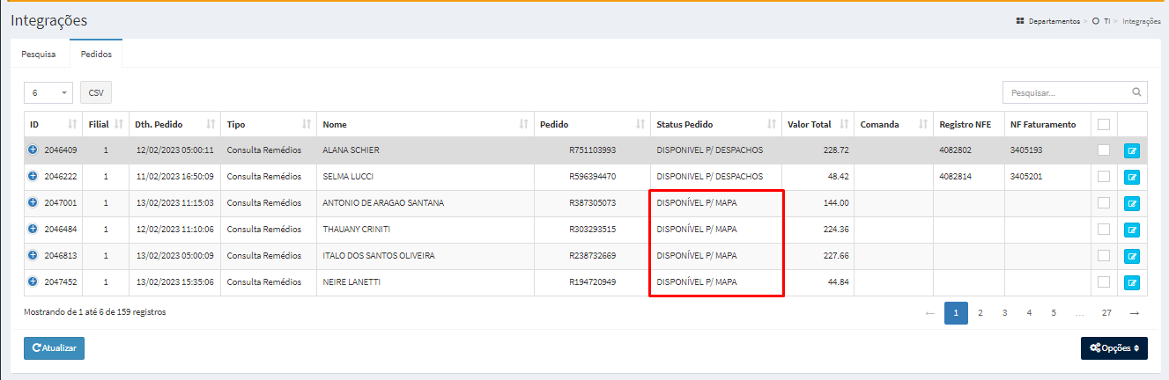Image resolution: width=1169 pixels, height=380 pixels.
Task: Check the box for ALANA SCHIER row
Action: (1104, 150)
